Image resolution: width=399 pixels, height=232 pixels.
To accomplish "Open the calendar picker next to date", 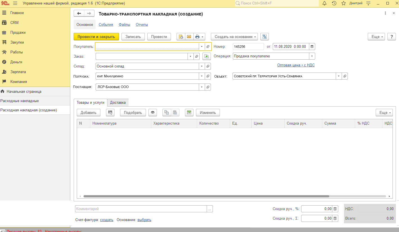I will (312, 46).
